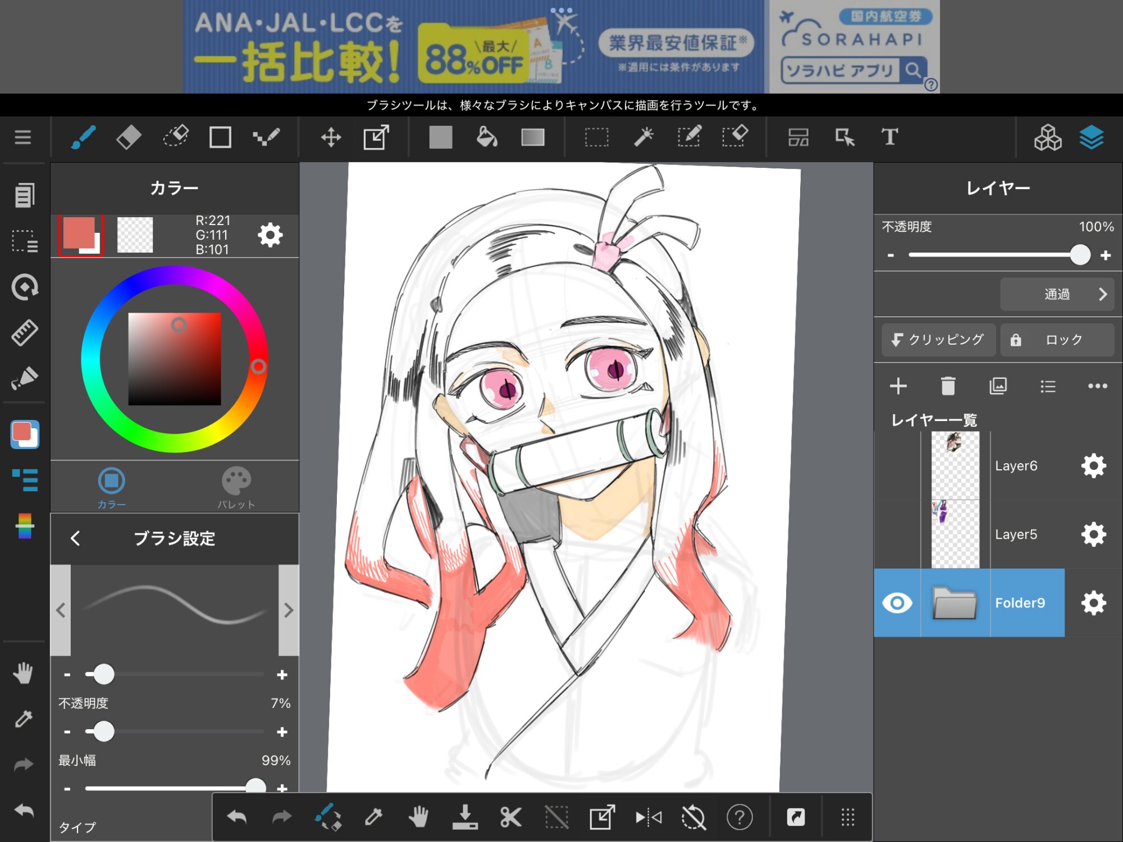Open the blend mode dropdown 通過
This screenshot has height=842, width=1123.
coord(1057,294)
